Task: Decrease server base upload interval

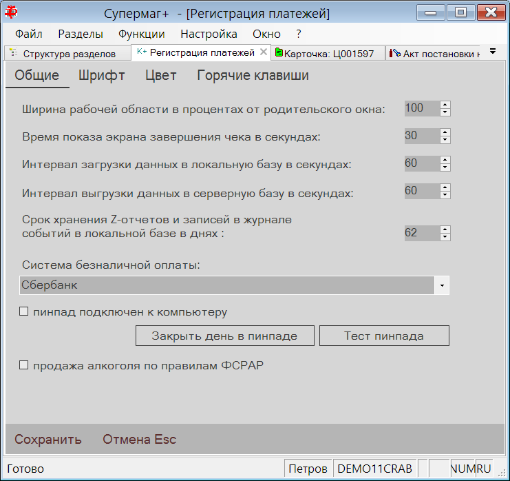Action: click(x=445, y=196)
